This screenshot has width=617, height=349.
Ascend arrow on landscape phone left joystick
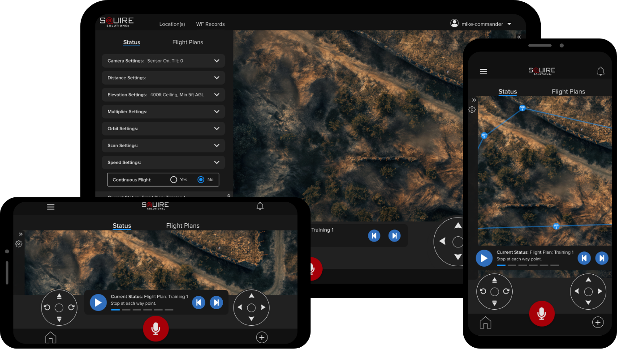[59, 296]
